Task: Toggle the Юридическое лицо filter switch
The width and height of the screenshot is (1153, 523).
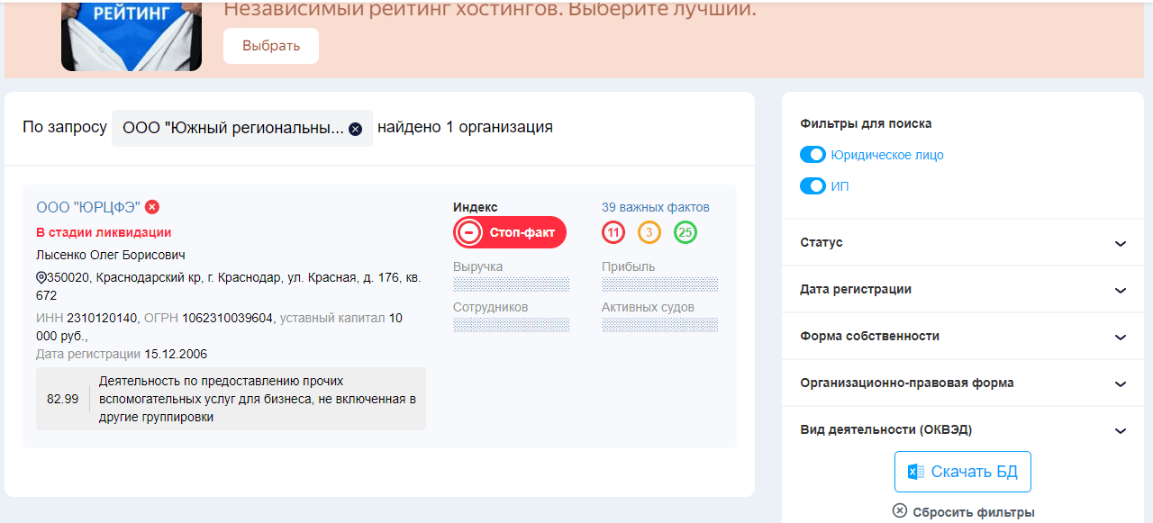Action: point(813,155)
